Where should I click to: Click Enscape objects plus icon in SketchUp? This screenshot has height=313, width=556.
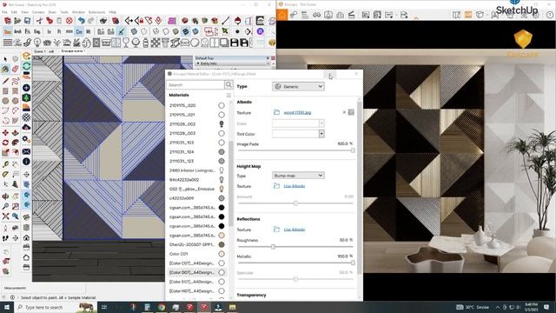pyautogui.click(x=26, y=88)
